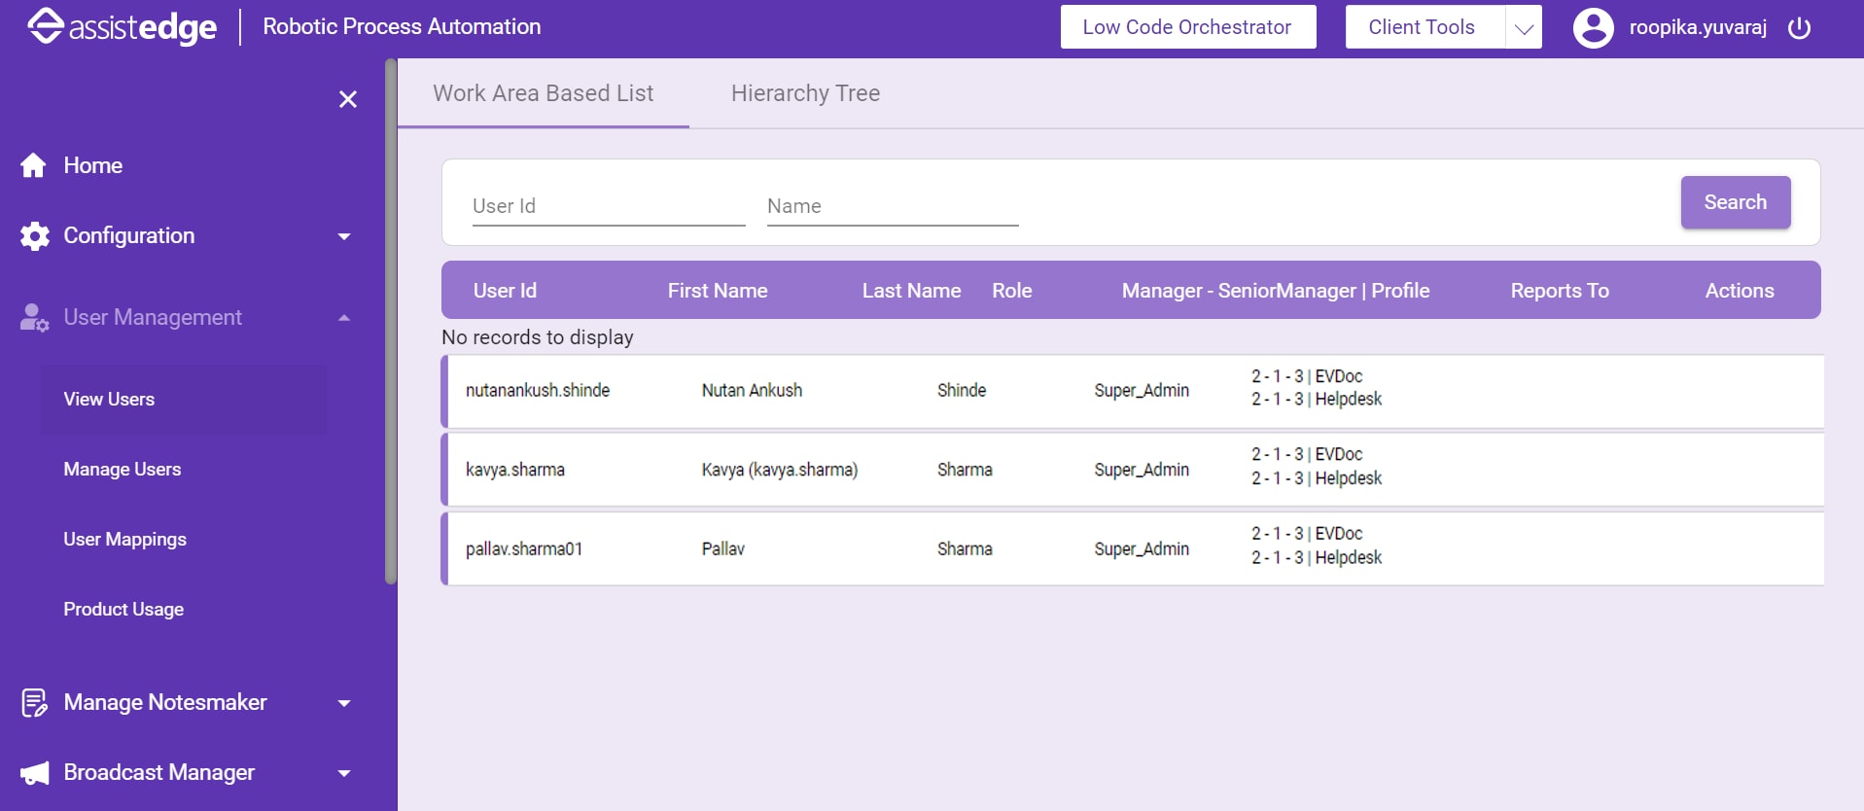1864x811 pixels.
Task: Click the sidebar vertical scrollbar
Action: [x=391, y=321]
